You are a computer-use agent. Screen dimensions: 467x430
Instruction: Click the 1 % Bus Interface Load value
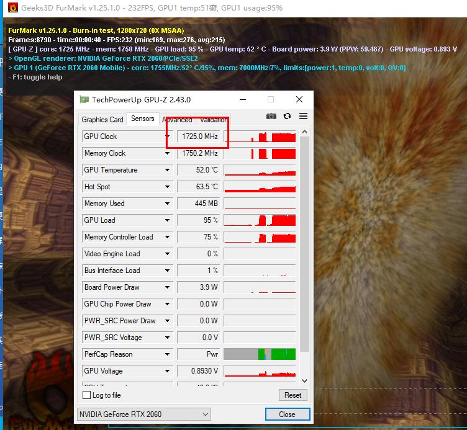[x=198, y=271]
